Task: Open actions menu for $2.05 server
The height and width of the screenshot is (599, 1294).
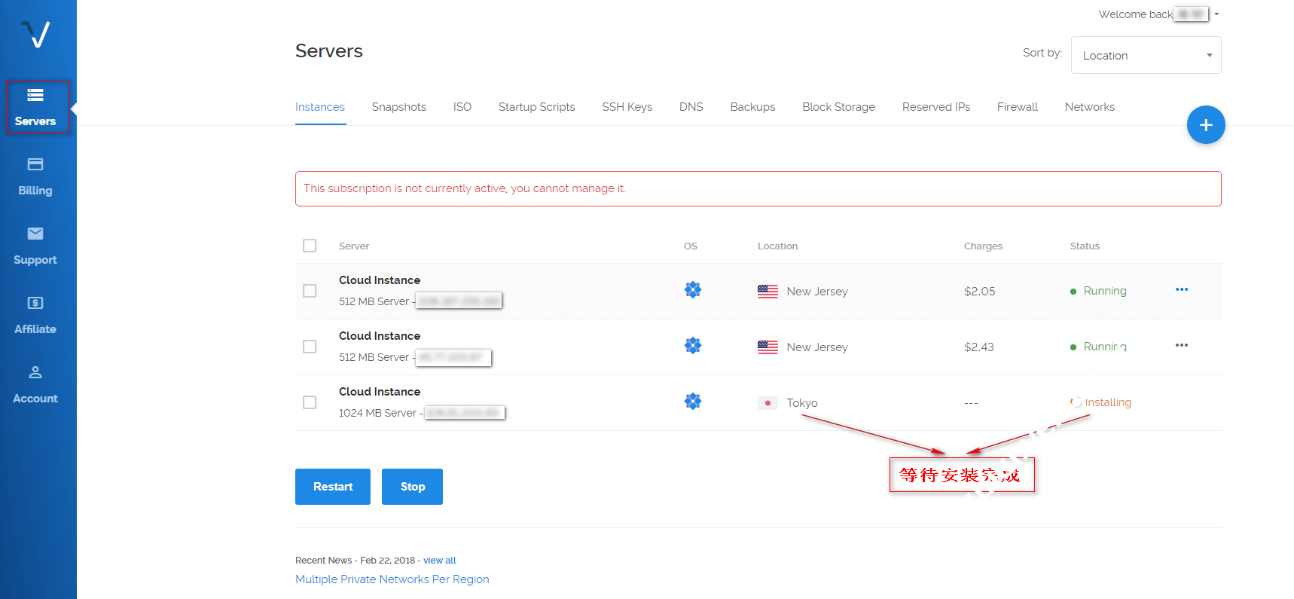Action: (x=1181, y=290)
